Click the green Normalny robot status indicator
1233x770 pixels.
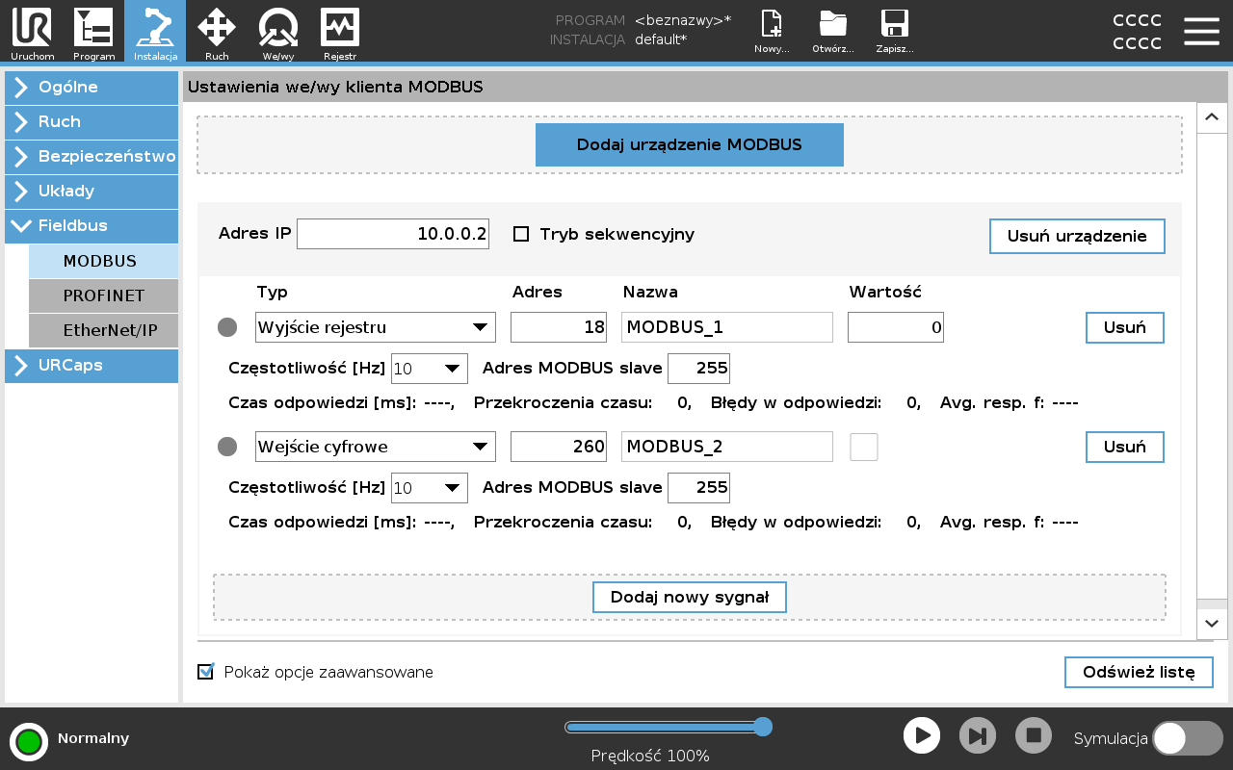29,741
